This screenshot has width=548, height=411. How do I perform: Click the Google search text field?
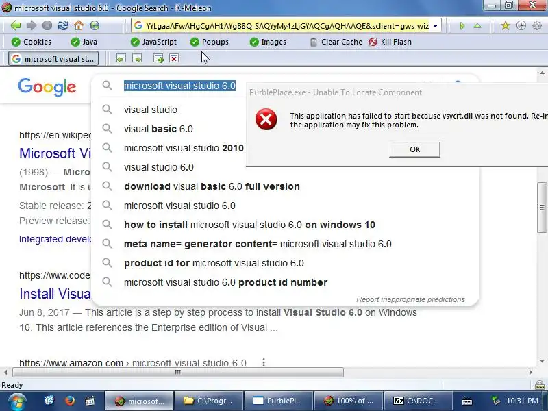(179, 86)
